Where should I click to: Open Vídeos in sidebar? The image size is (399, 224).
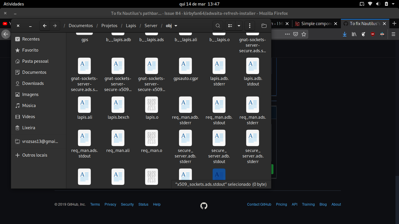(39, 117)
